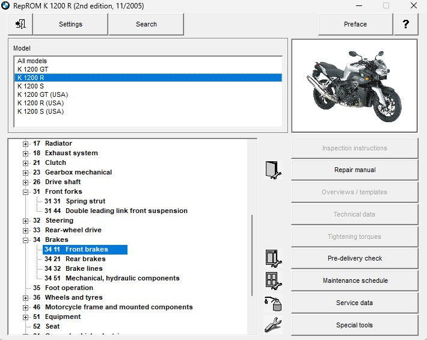Collapse the Front forks tree node
The image size is (427, 340).
[26, 192]
